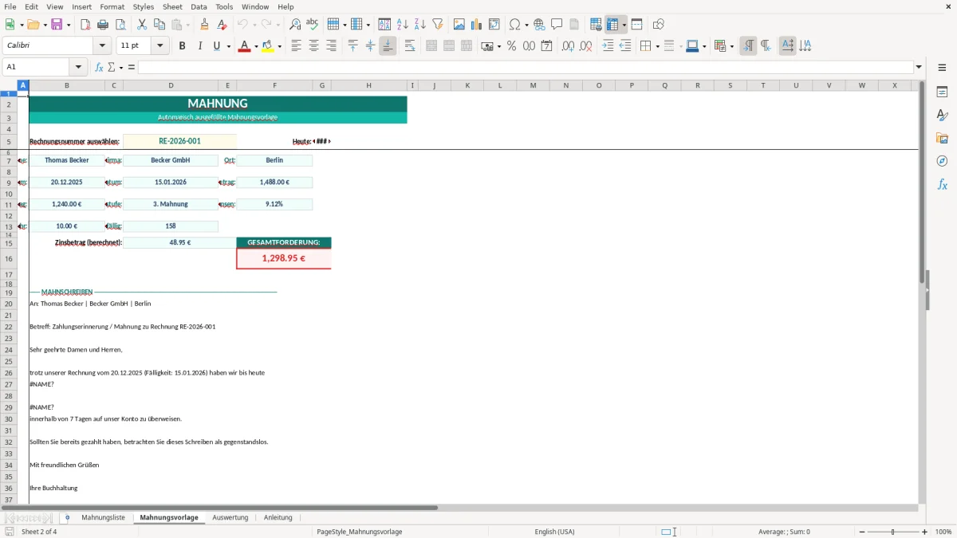Viewport: 957px width, 538px height.
Task: Click the Export as PDF icon
Action: coord(85,25)
